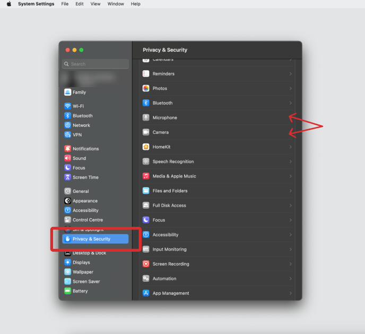Open the Accessibility row in privacy list
Image resolution: width=365 pixels, height=334 pixels.
click(218, 235)
